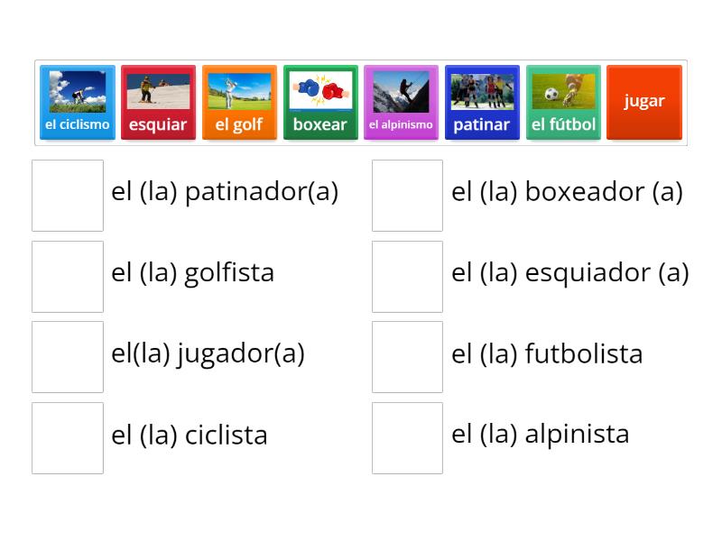Click the el (la) ciclista text label

point(190,436)
